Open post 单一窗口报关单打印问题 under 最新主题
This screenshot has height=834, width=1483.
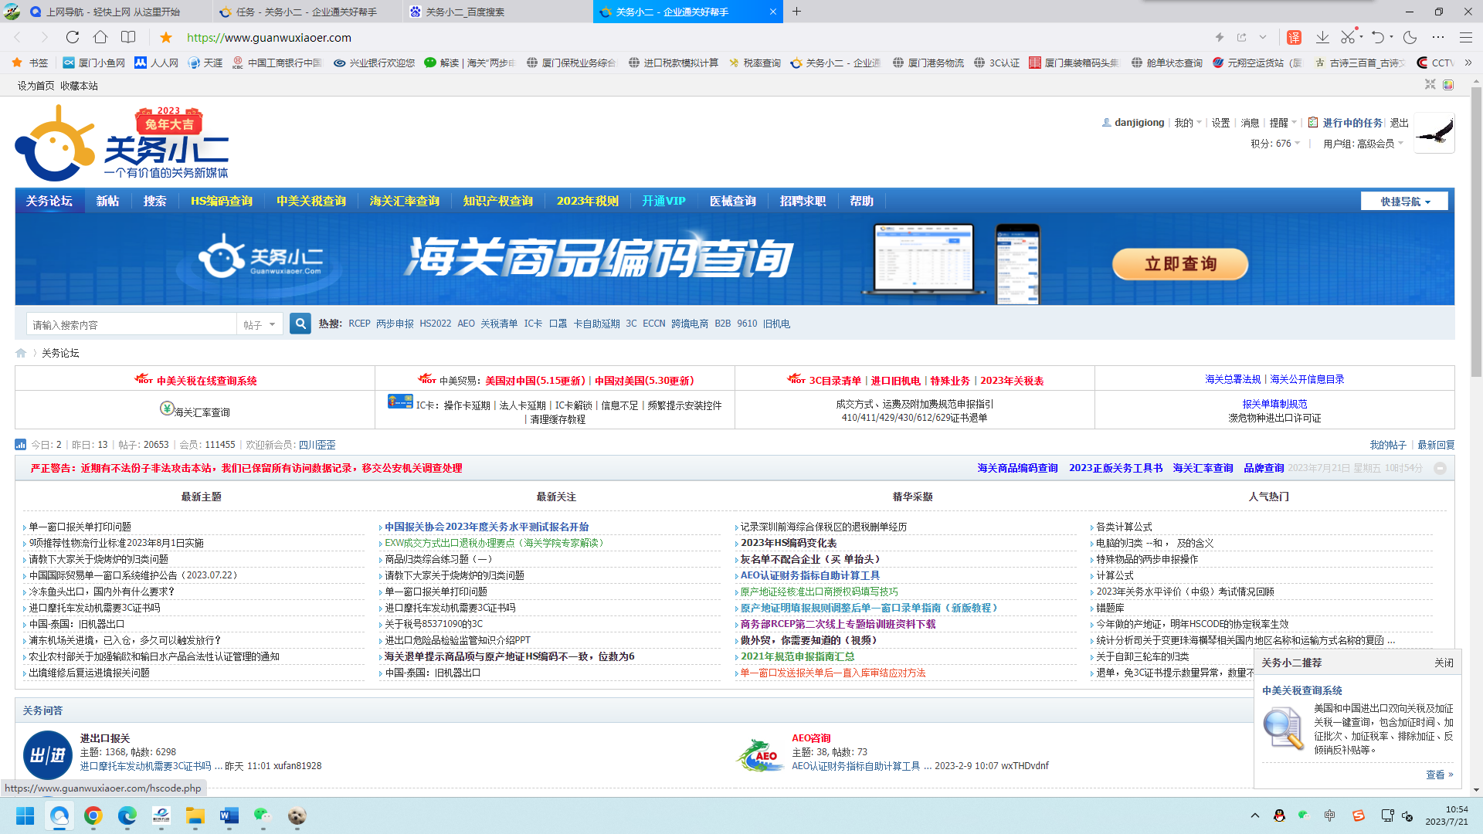coord(80,527)
